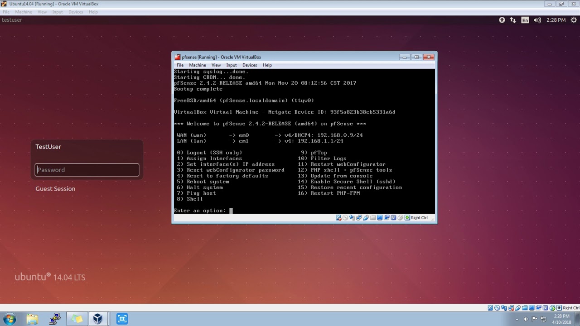Open the pfsense window Machine menu

pyautogui.click(x=198, y=65)
